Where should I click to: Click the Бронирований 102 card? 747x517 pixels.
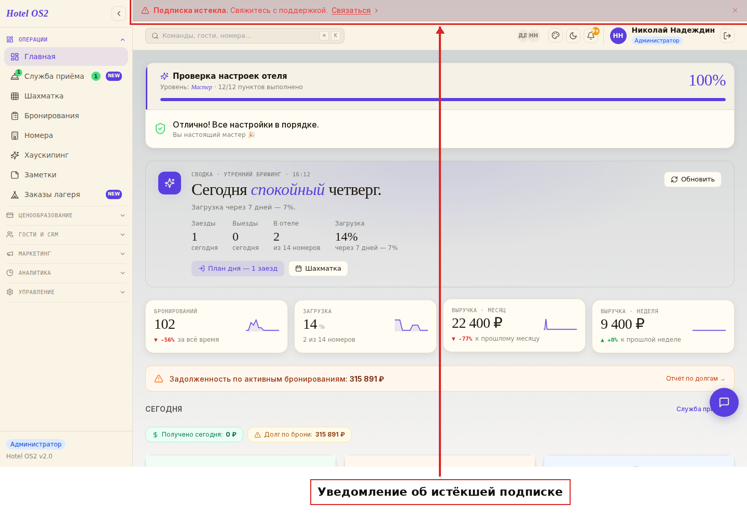coord(216,327)
